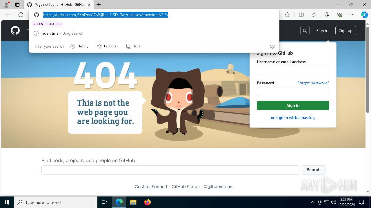Viewport: 371px width, 208px height.
Task: Focus the Find code, projects search field
Action: point(170,170)
